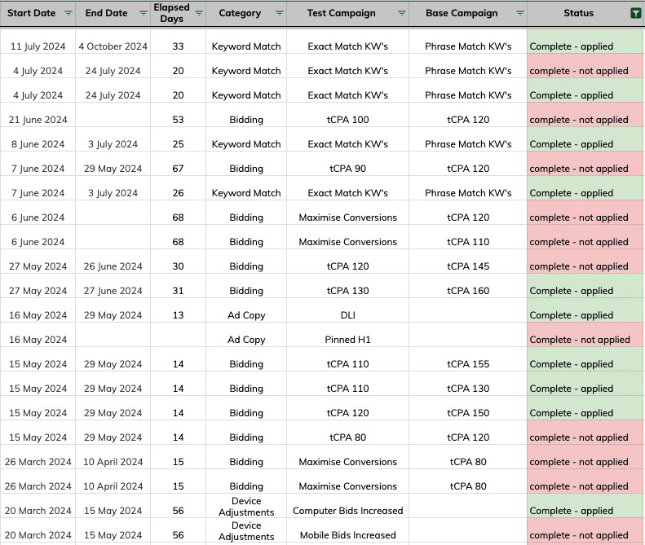Click the 'tCPA 145' base campaign cell
The height and width of the screenshot is (545, 645).
[468, 266]
